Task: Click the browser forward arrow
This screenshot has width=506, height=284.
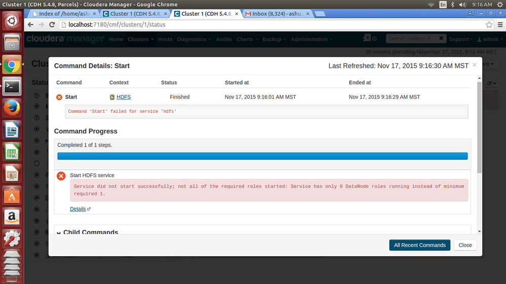Action: point(41,25)
